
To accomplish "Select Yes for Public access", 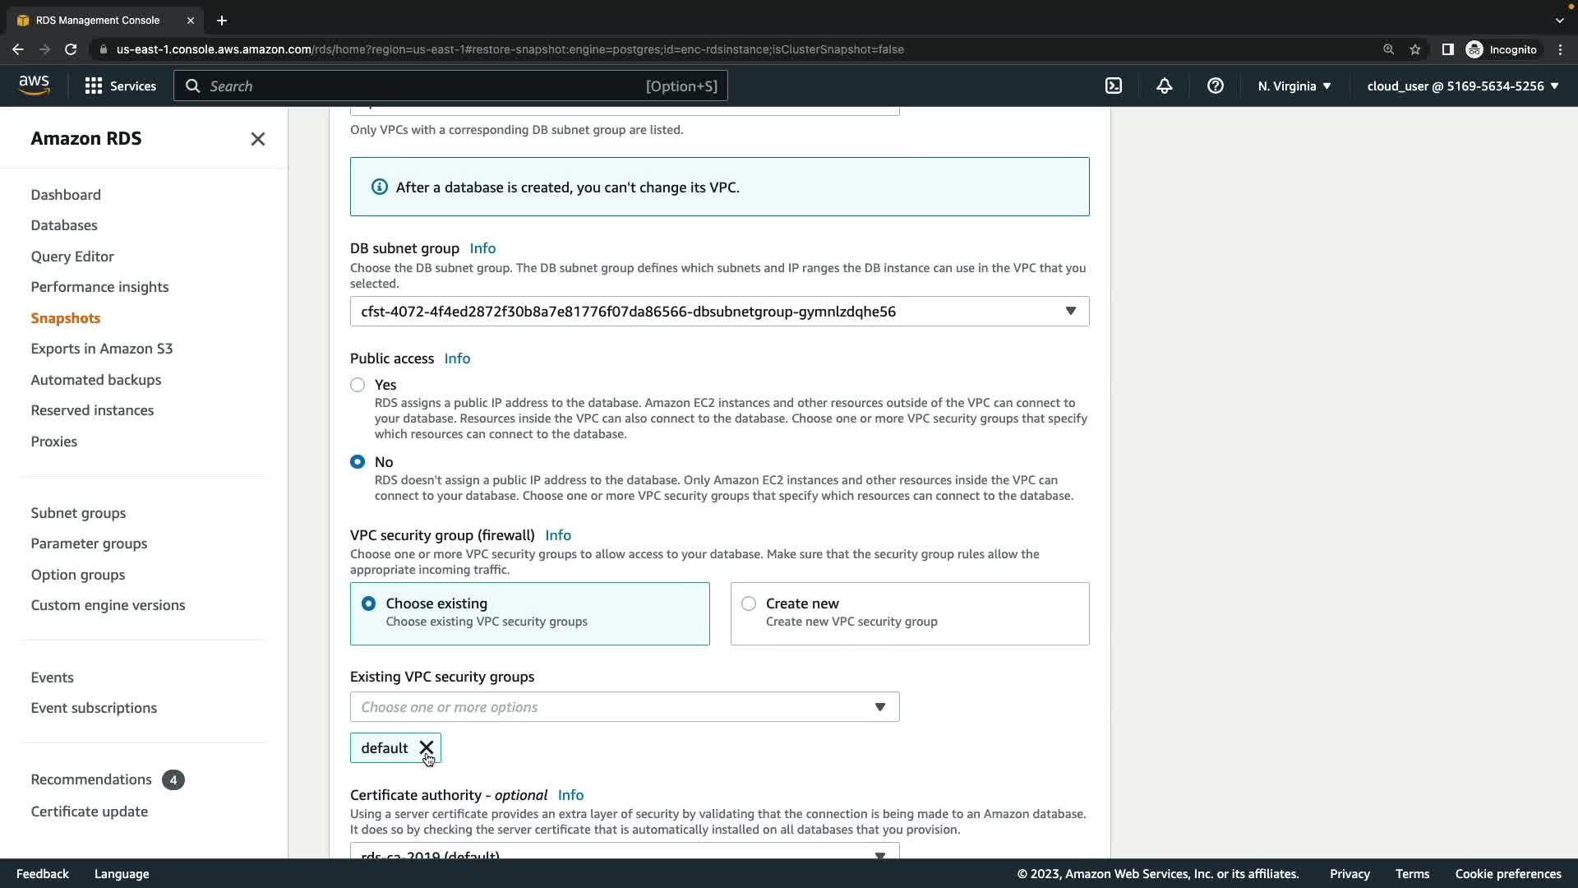I will tap(358, 385).
